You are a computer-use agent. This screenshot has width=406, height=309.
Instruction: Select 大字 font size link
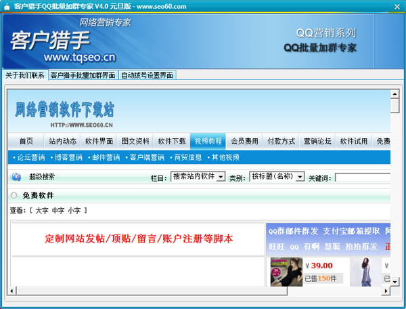[x=41, y=211]
